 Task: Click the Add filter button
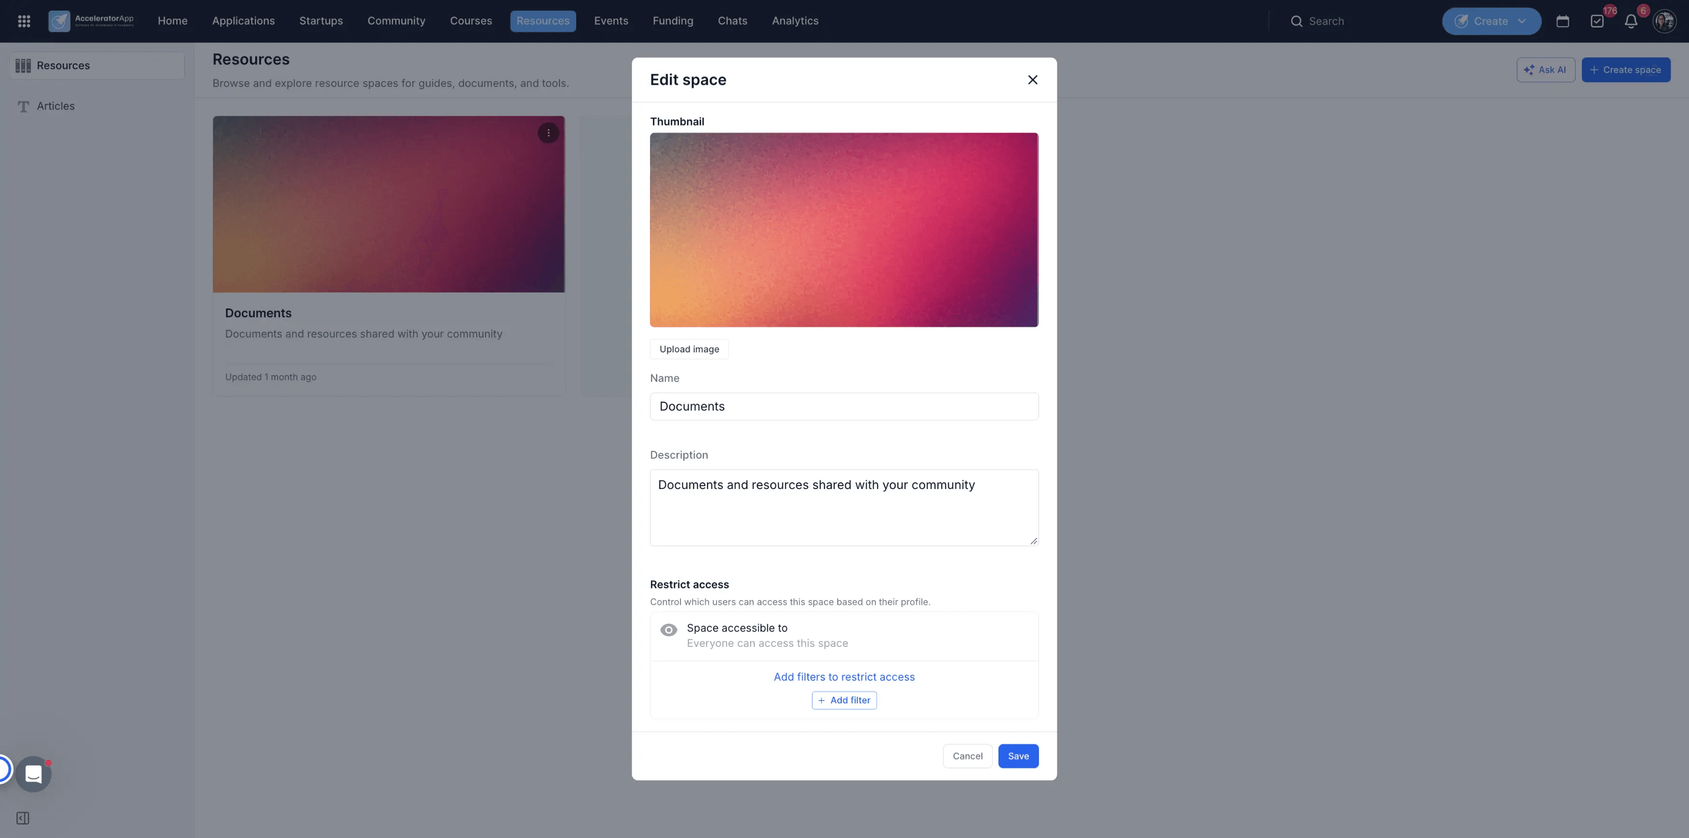(844, 699)
